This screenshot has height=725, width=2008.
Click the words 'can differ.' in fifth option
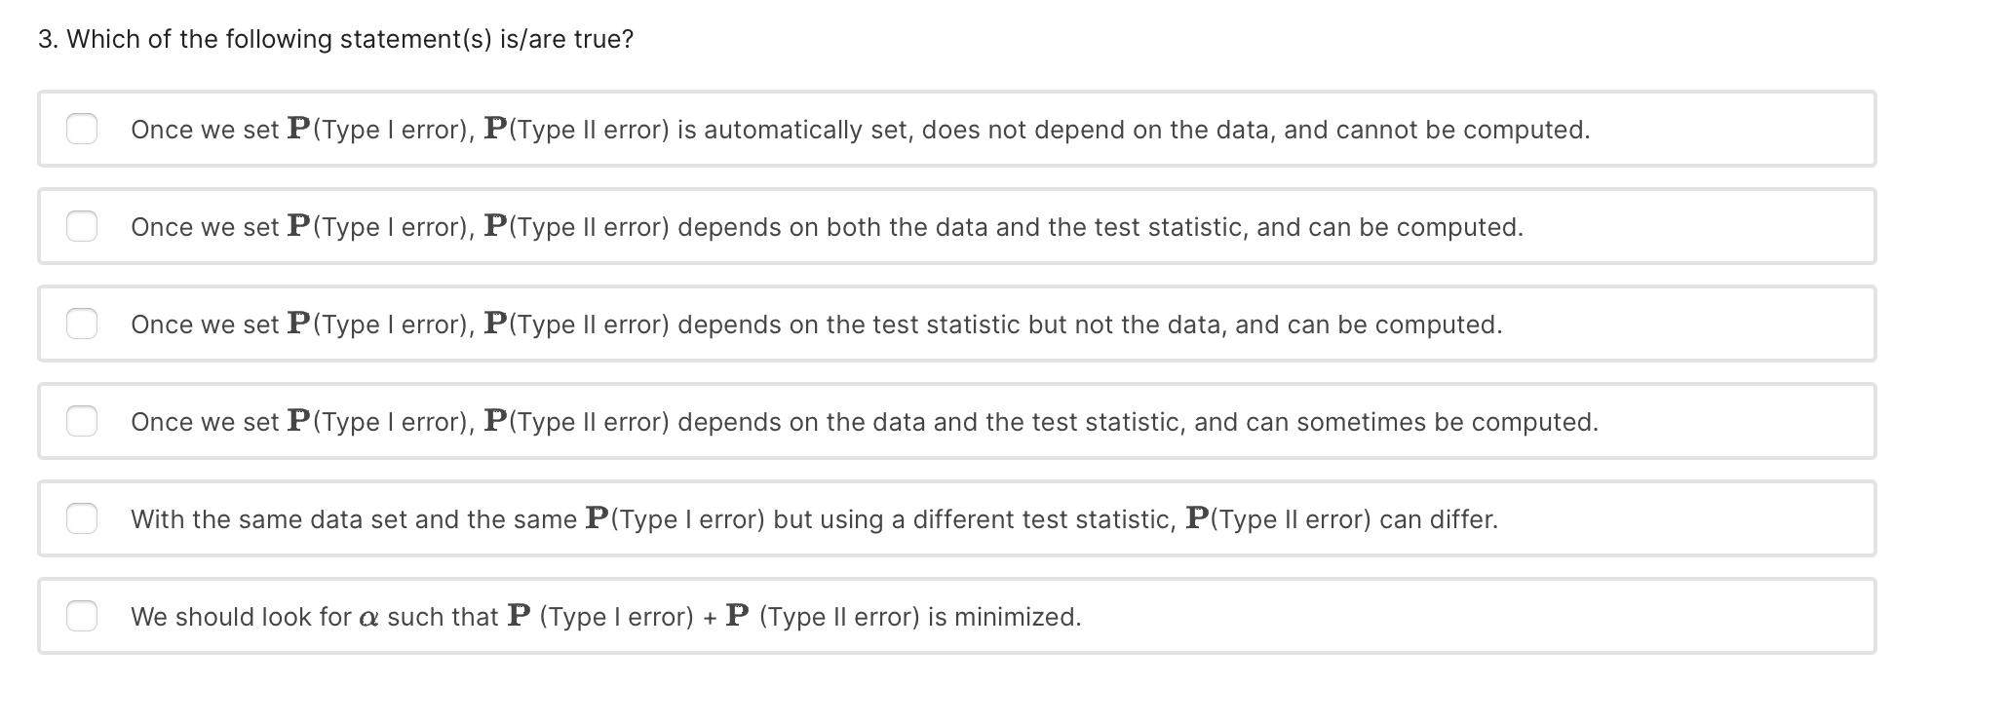click(1439, 519)
